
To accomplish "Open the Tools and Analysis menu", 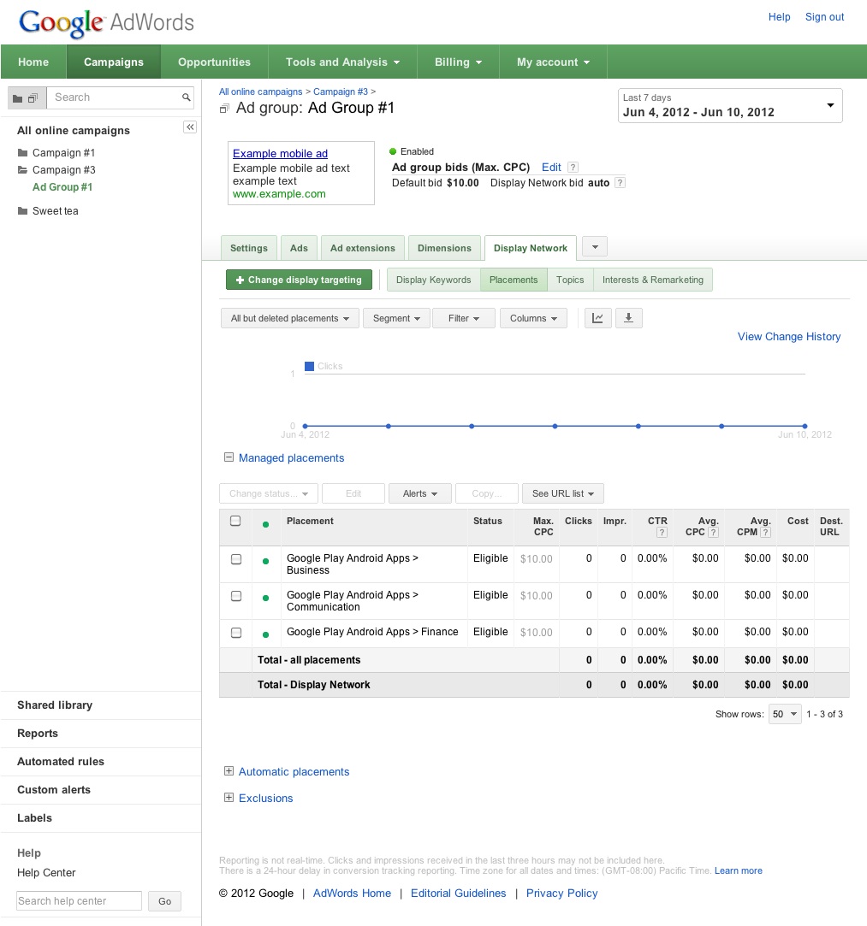I will click(x=342, y=62).
